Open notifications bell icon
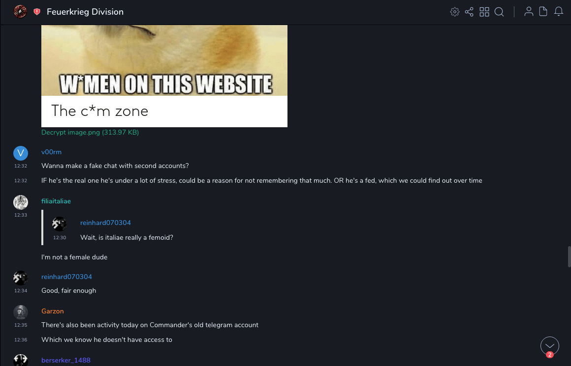 pos(559,12)
